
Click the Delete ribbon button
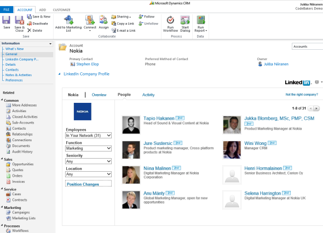click(34, 30)
